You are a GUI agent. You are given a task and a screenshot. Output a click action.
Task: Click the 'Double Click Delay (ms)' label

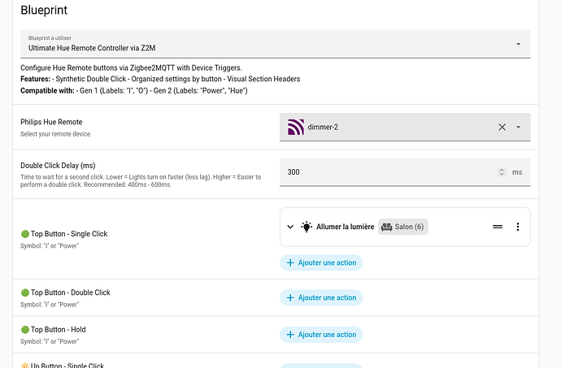pyautogui.click(x=58, y=166)
